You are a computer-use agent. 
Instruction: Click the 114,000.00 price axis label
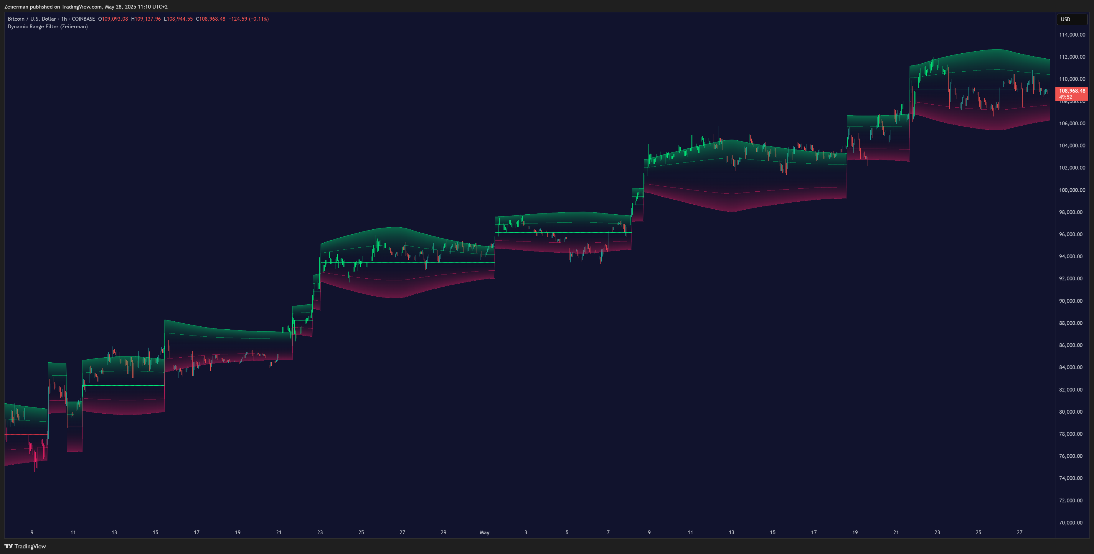click(1072, 35)
